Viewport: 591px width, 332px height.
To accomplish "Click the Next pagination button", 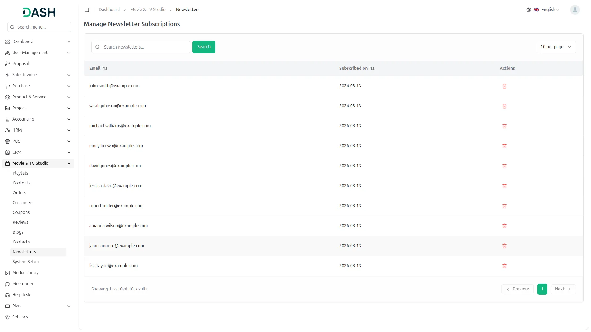I will pyautogui.click(x=563, y=289).
